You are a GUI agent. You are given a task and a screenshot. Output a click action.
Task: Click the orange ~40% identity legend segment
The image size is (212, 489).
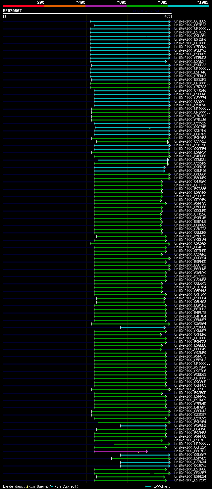coord(65,6)
